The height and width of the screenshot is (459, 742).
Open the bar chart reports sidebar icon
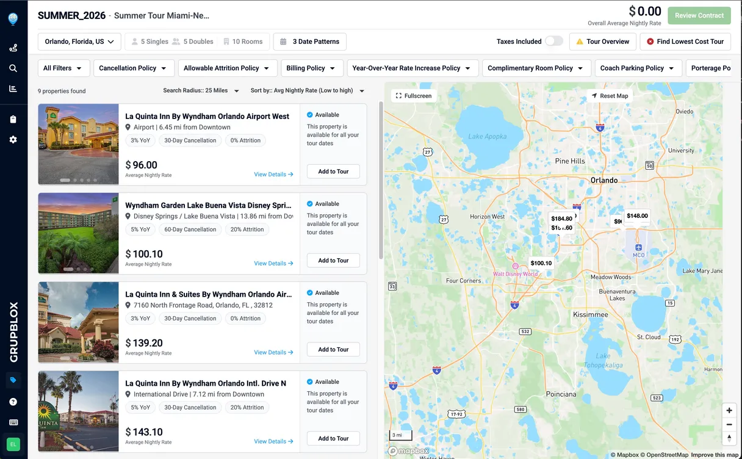click(x=13, y=89)
